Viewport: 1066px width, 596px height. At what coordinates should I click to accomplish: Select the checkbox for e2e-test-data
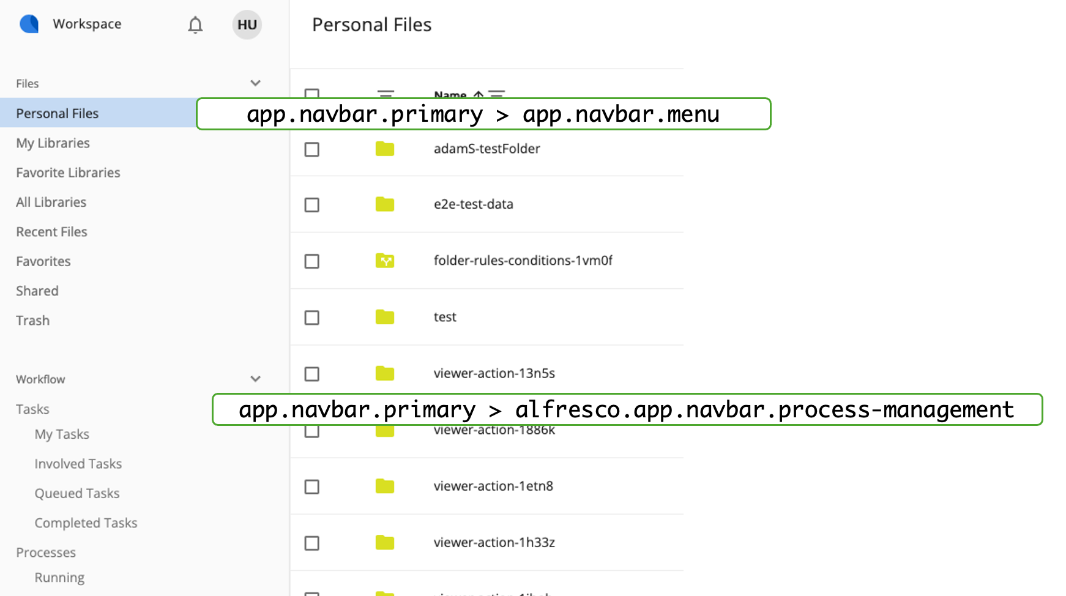pos(312,205)
